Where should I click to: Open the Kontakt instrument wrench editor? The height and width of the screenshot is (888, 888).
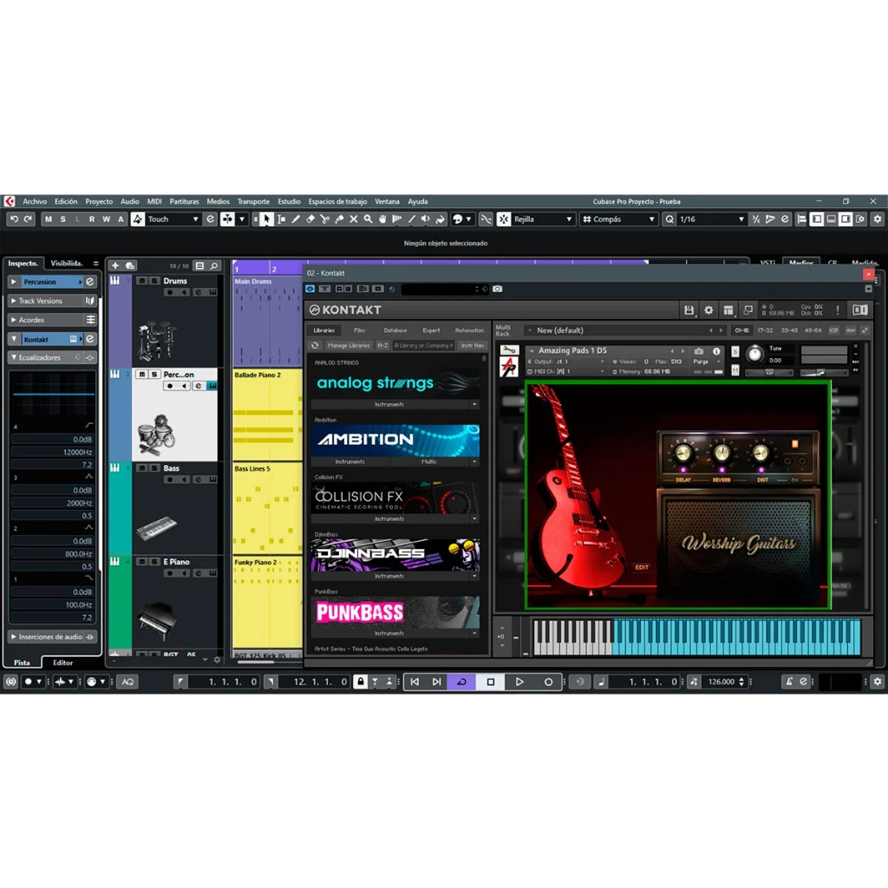(508, 350)
